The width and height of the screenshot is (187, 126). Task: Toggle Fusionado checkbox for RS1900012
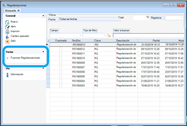[60, 49]
